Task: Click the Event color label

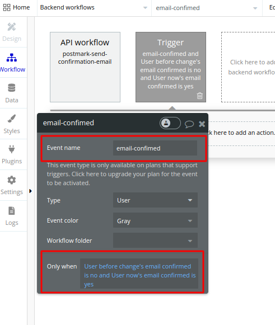Action: 63,220
